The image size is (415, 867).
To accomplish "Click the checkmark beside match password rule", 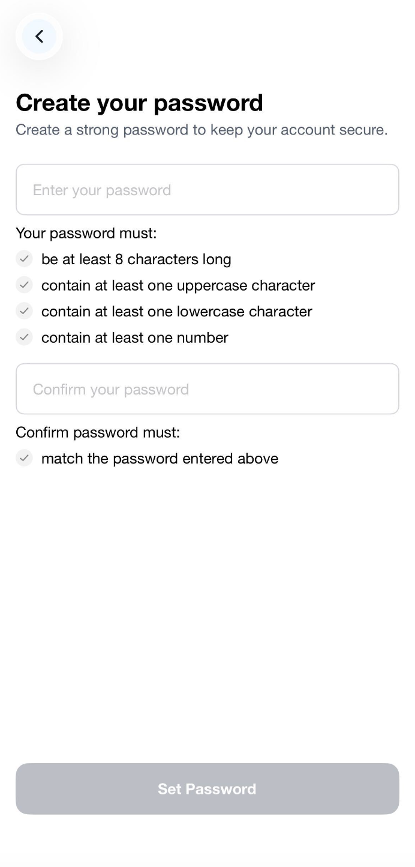I will pyautogui.click(x=24, y=458).
